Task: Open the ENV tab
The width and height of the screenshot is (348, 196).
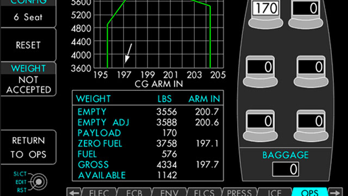Action: (169, 192)
